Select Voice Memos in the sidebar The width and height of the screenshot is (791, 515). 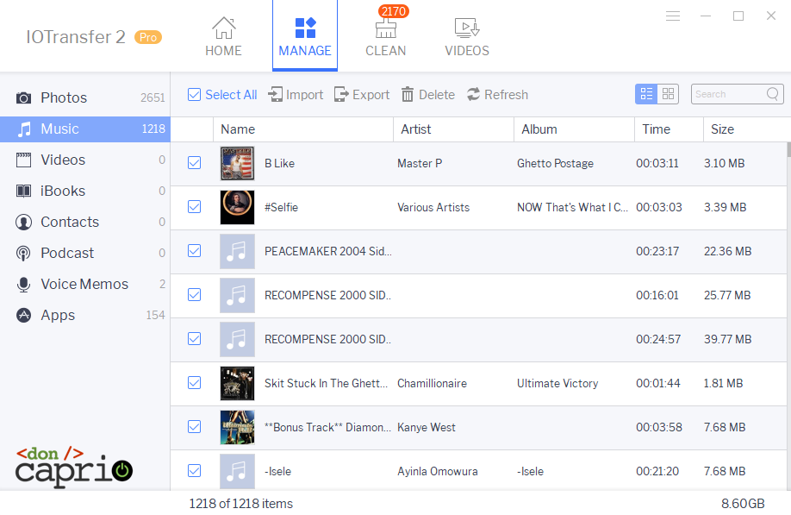pos(85,285)
